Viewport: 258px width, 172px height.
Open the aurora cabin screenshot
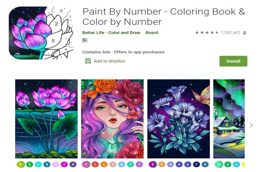(x=229, y=119)
